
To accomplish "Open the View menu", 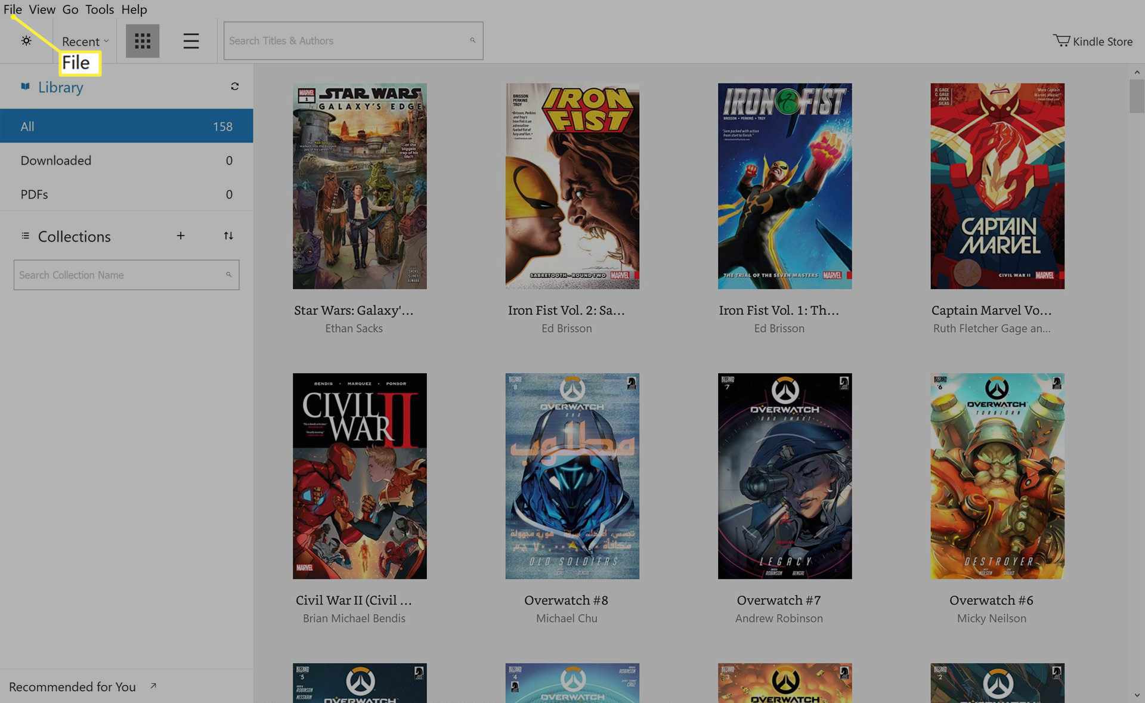I will tap(42, 9).
